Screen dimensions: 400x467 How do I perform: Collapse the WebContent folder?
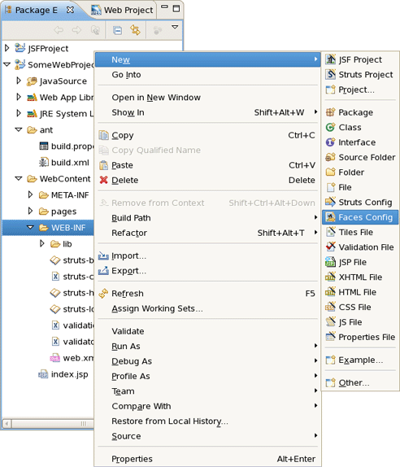coord(19,178)
